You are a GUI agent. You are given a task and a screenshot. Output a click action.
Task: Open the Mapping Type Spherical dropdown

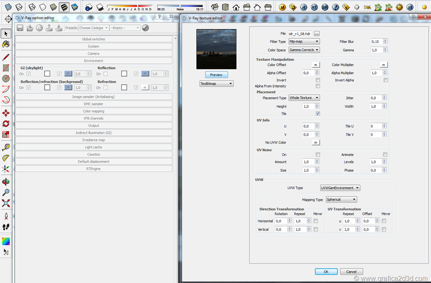[341, 200]
